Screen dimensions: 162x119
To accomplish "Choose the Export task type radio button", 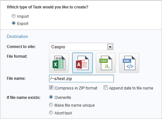I will click(x=14, y=23).
